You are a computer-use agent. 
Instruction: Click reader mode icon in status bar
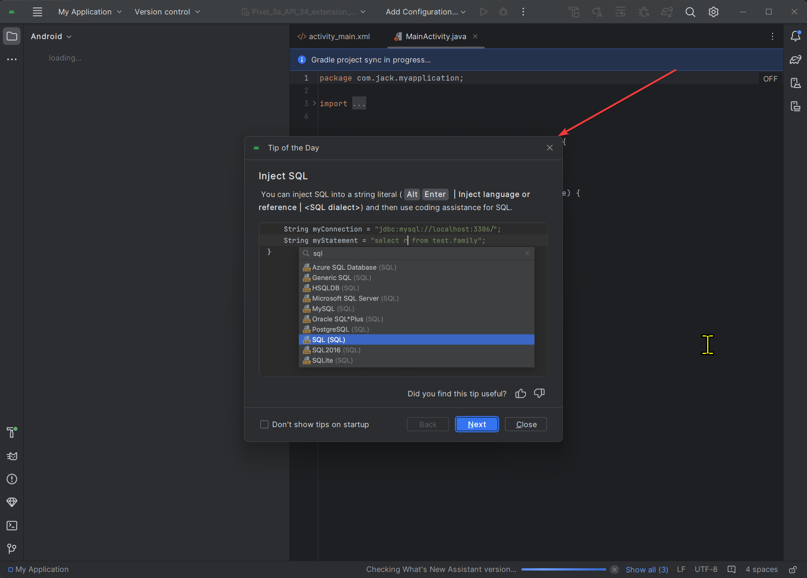tap(732, 569)
